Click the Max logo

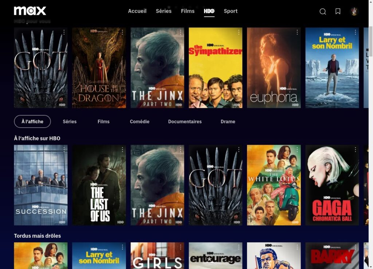(30, 11)
